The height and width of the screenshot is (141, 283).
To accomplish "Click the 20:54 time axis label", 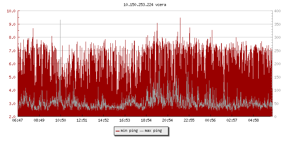I will [x=168, y=121].
